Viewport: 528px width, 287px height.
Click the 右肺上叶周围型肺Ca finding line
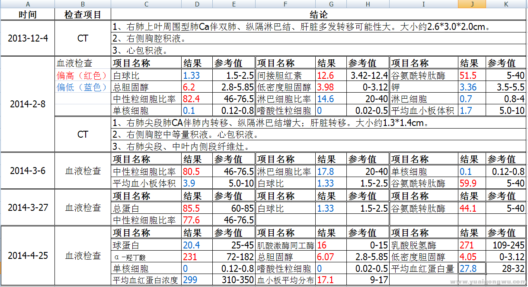319,26
